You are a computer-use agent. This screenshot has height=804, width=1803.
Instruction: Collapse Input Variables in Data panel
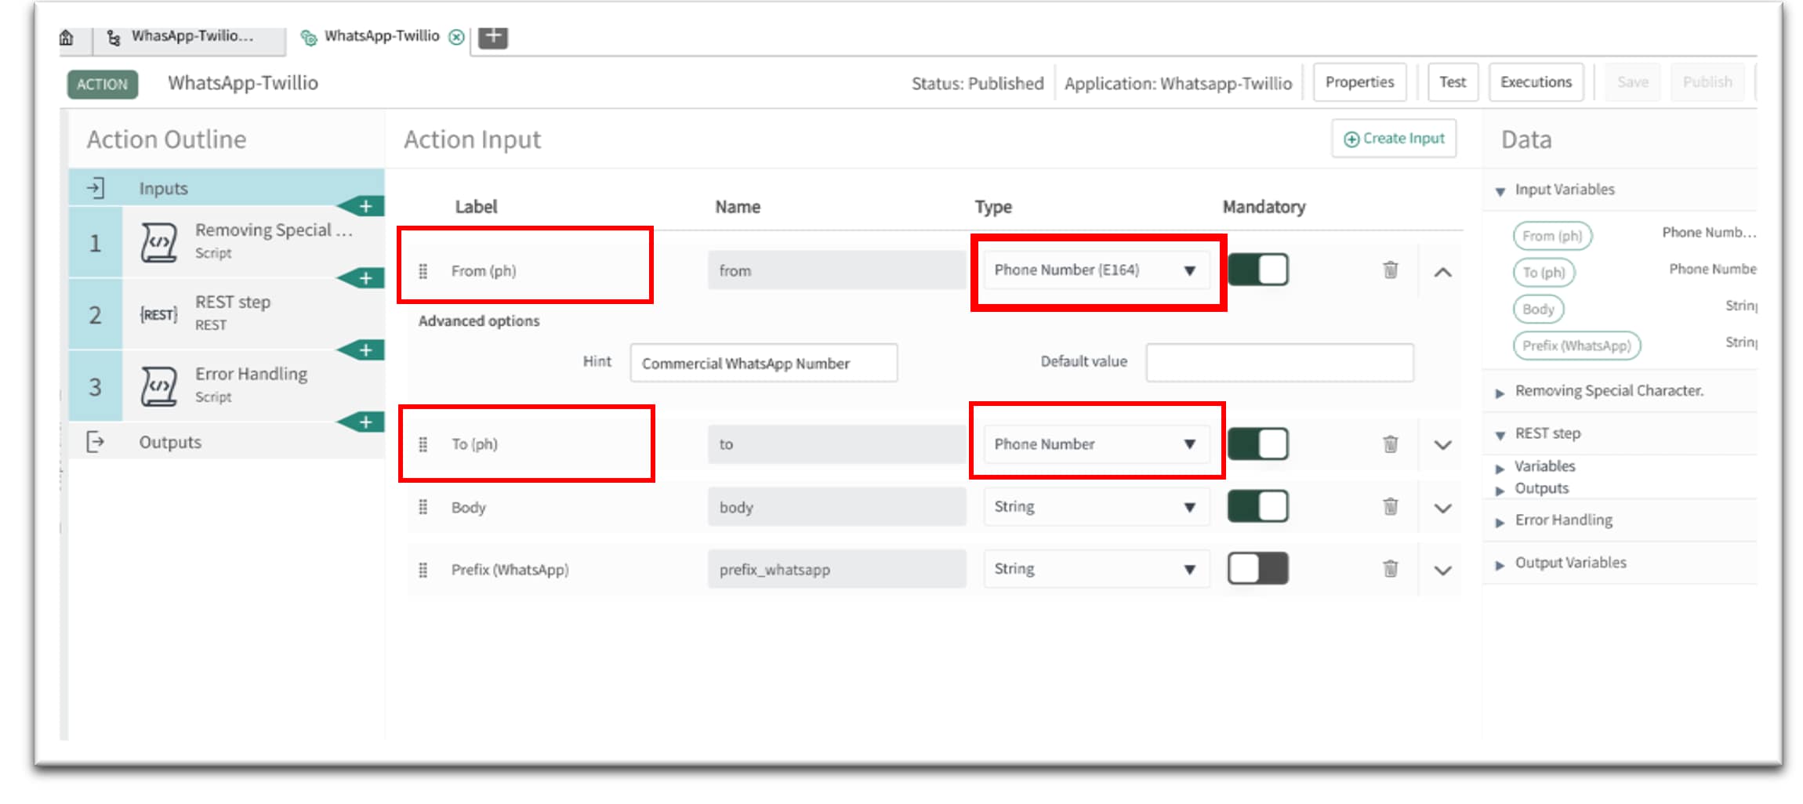tap(1500, 191)
